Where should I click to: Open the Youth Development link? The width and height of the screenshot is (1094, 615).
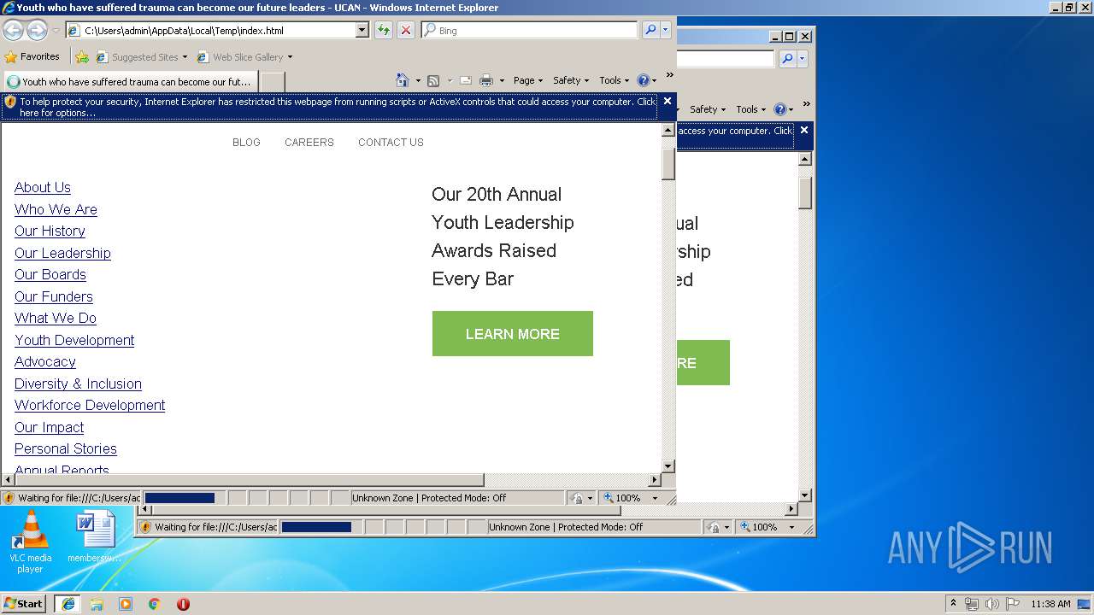74,340
